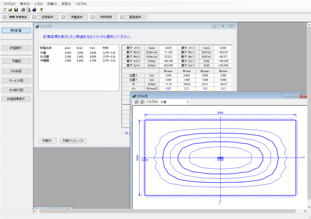The image size is (311, 219).
Task: Toggle the checkbox beside 支持条件
Action: pos(34,17)
